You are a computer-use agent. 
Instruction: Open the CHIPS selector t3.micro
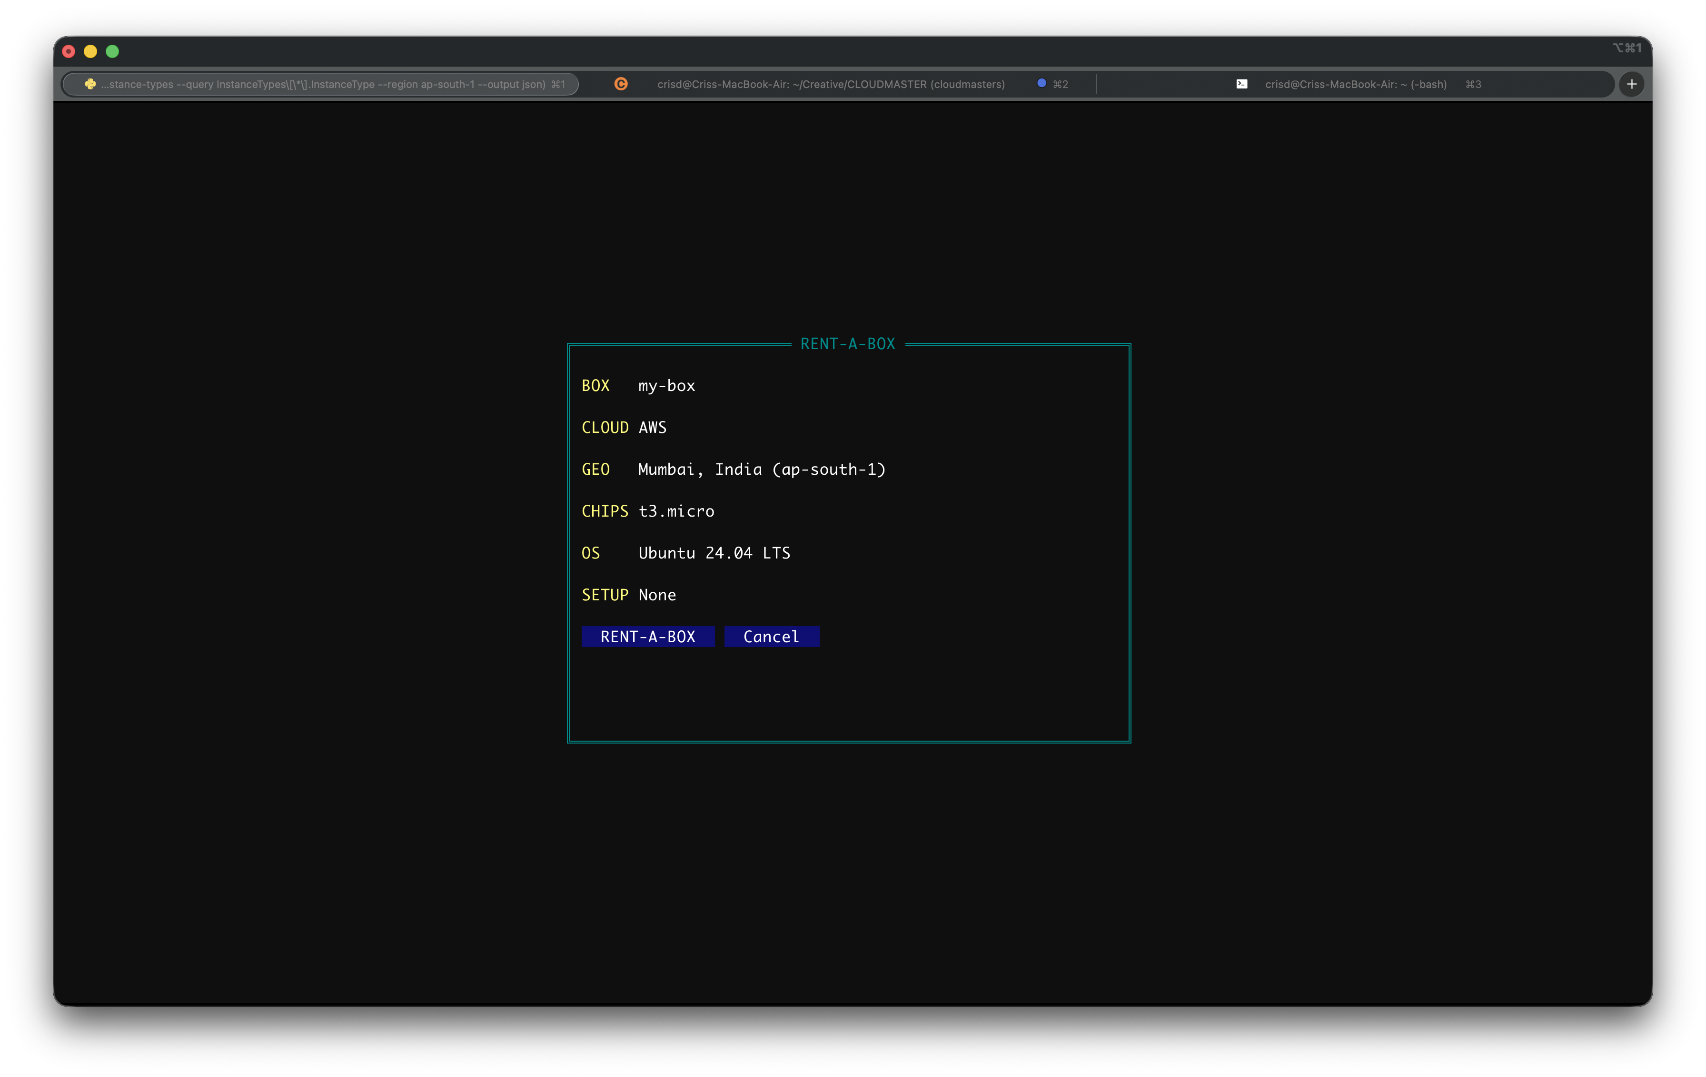(676, 511)
